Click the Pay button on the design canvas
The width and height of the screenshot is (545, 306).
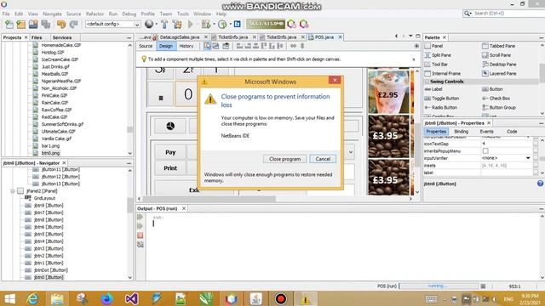170,152
